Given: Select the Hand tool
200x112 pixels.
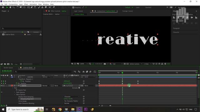Looking at the screenshot, I should (x=10, y=7).
